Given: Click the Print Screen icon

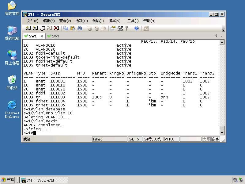Looking at the screenshot, I should pyautogui.click(x=89, y=28).
